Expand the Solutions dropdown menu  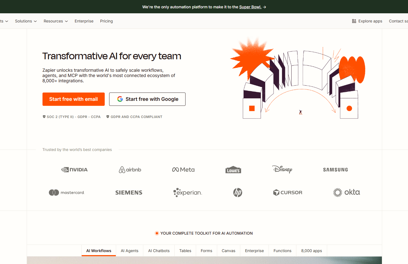(x=26, y=21)
